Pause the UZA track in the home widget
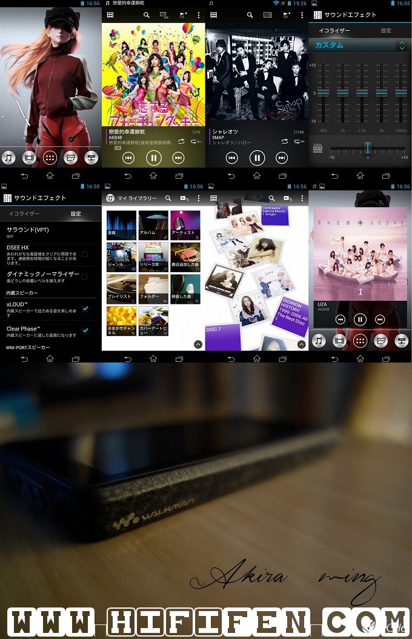This screenshot has width=412, height=639. 360,319
